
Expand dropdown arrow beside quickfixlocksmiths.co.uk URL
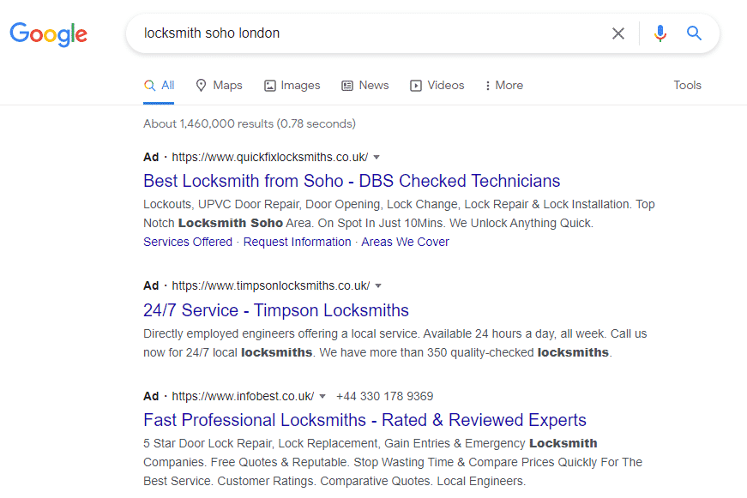point(377,158)
